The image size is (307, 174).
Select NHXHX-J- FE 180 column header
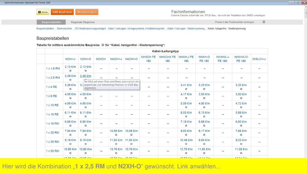coord(223,59)
